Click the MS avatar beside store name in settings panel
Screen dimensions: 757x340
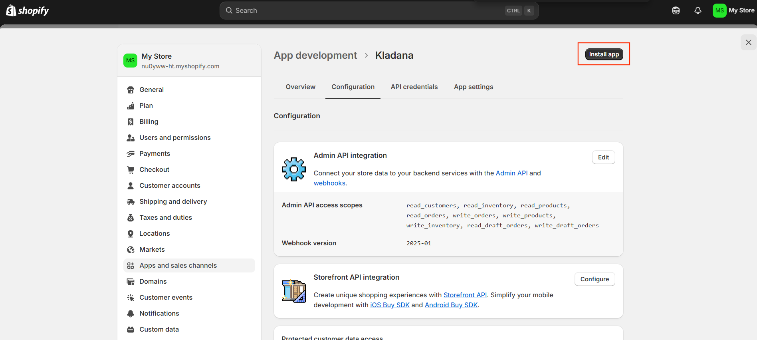coord(130,60)
